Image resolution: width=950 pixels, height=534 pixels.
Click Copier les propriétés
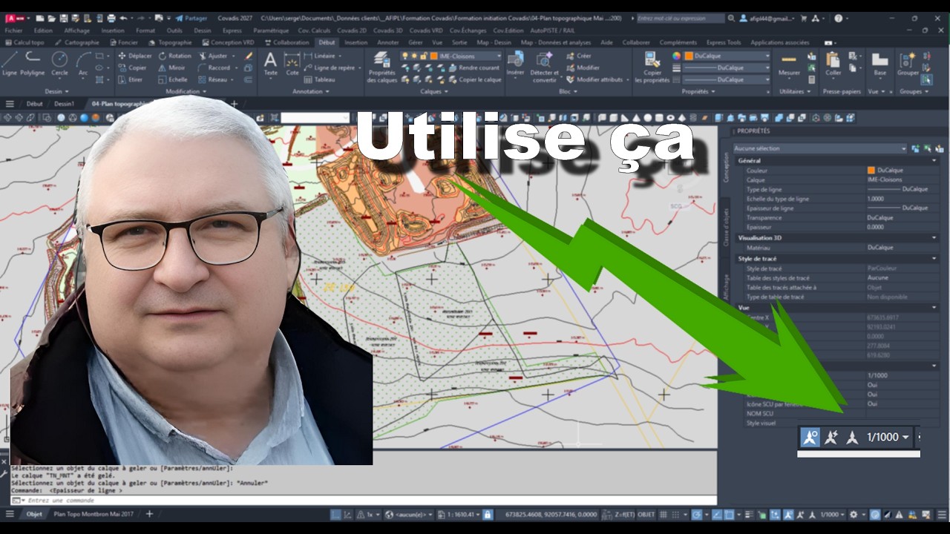pos(652,67)
